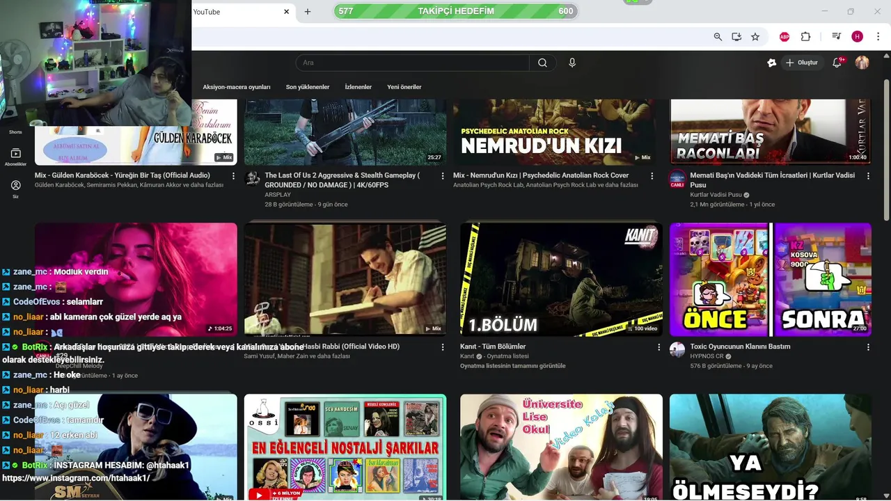Open the HYPNOS CR channel name
Viewport: 891px width, 501px height.
coord(707,356)
